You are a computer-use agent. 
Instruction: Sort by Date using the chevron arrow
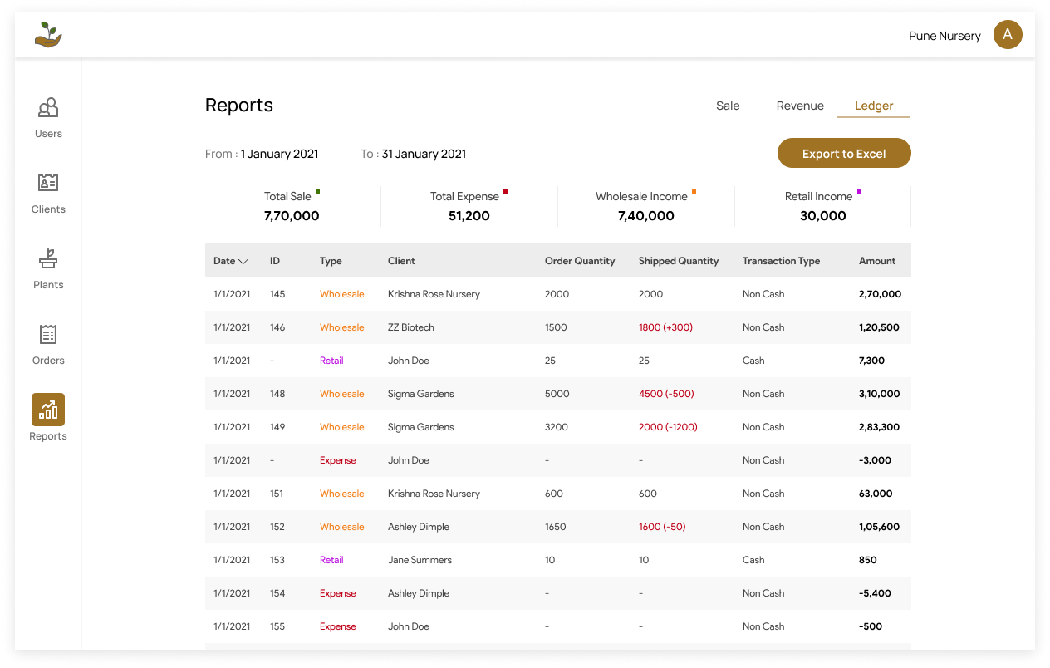click(243, 262)
